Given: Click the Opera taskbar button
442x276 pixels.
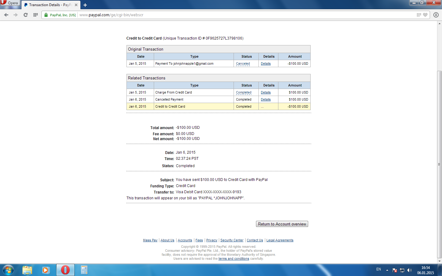Looking at the screenshot, I should point(65,270).
